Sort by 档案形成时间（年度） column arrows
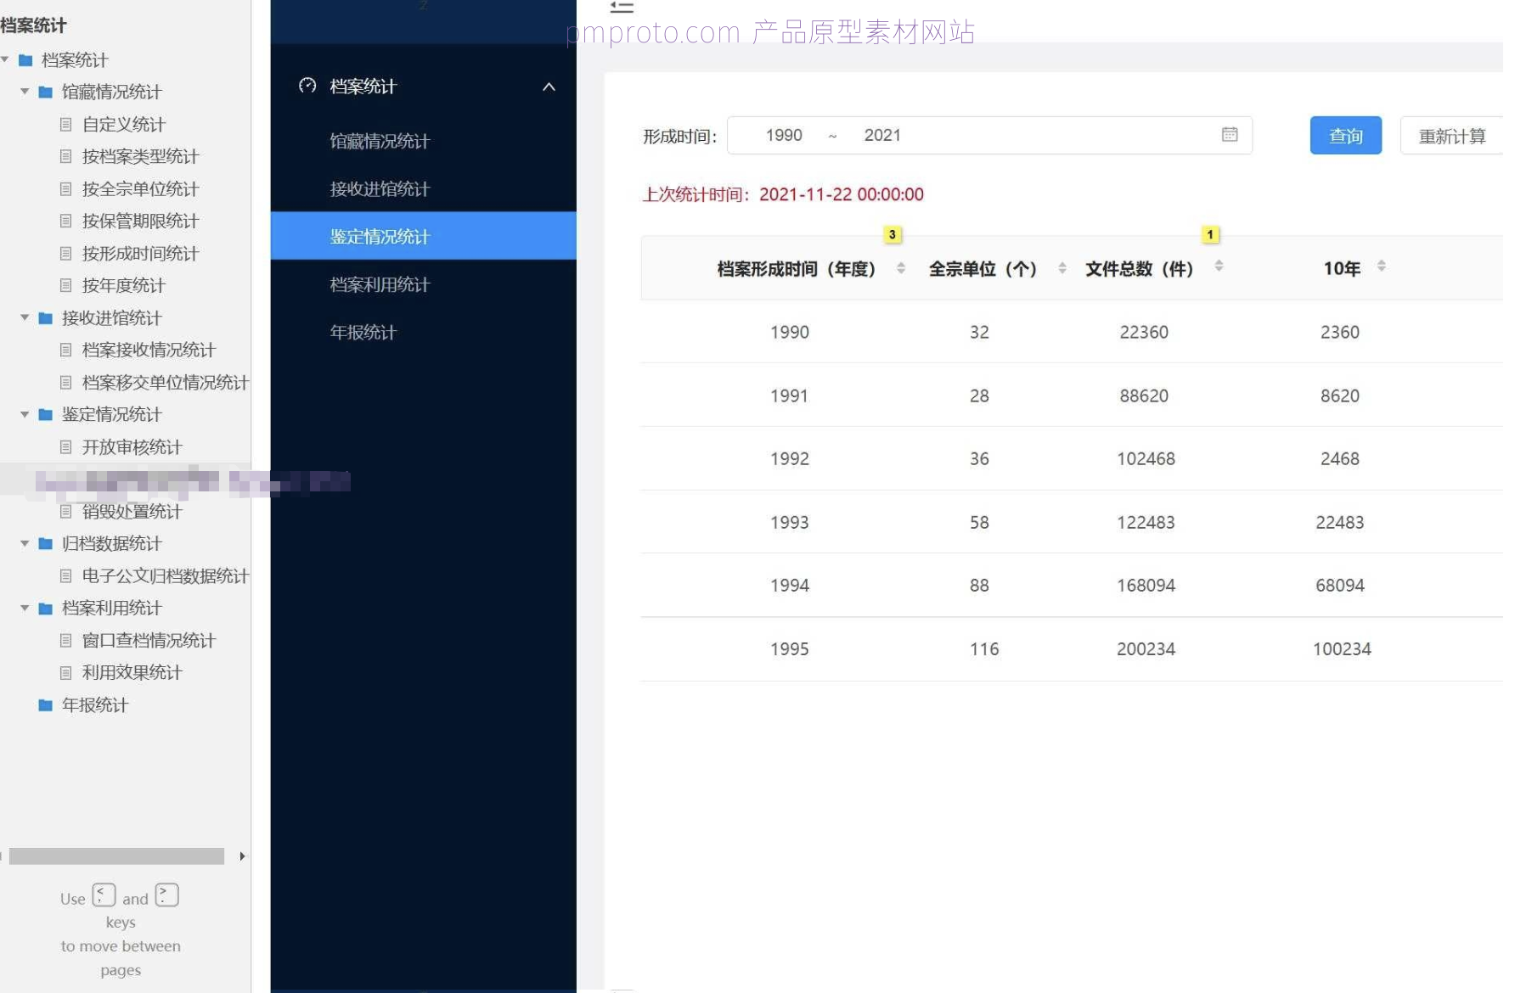Viewport: 1532px width, 993px height. tap(901, 268)
